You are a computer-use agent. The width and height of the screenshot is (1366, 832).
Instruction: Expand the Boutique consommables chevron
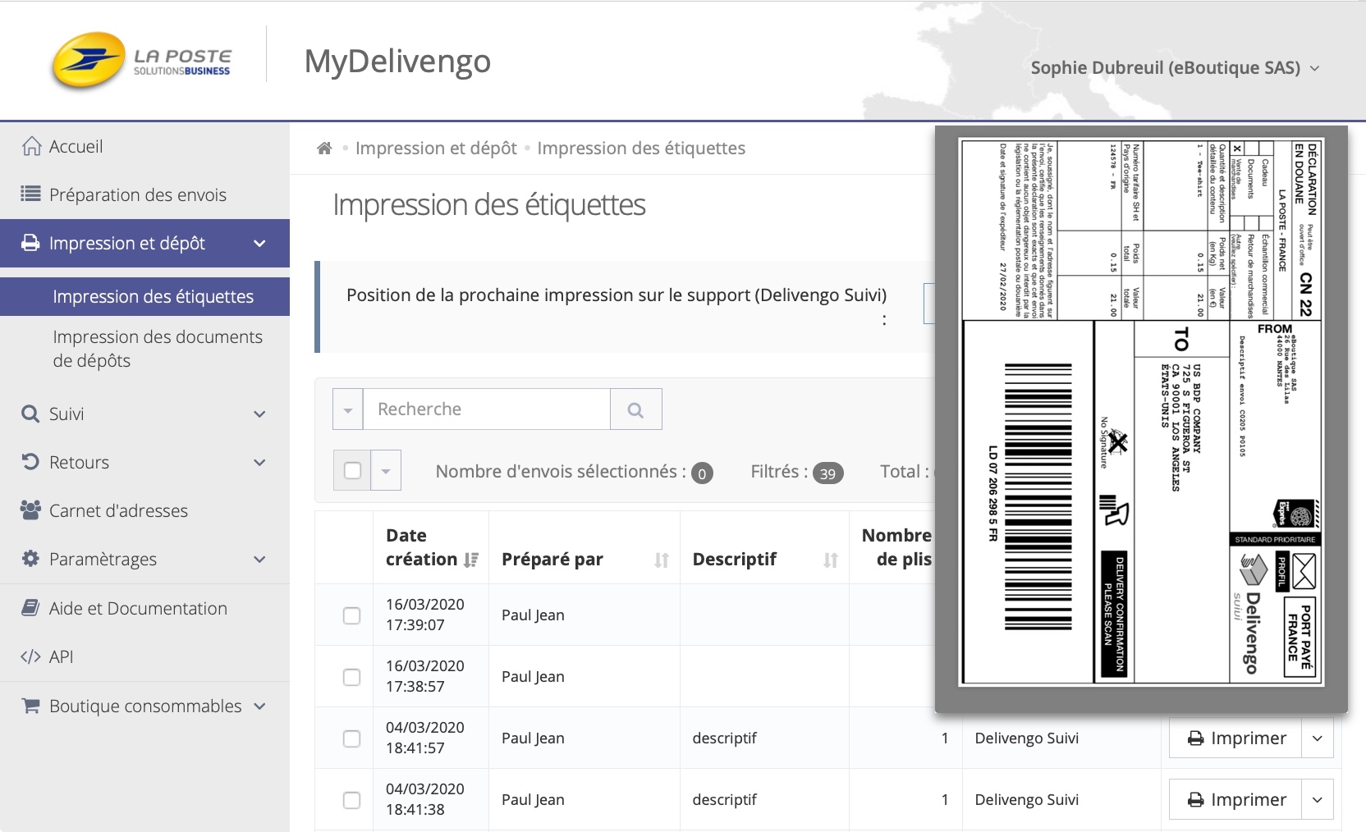click(x=259, y=706)
